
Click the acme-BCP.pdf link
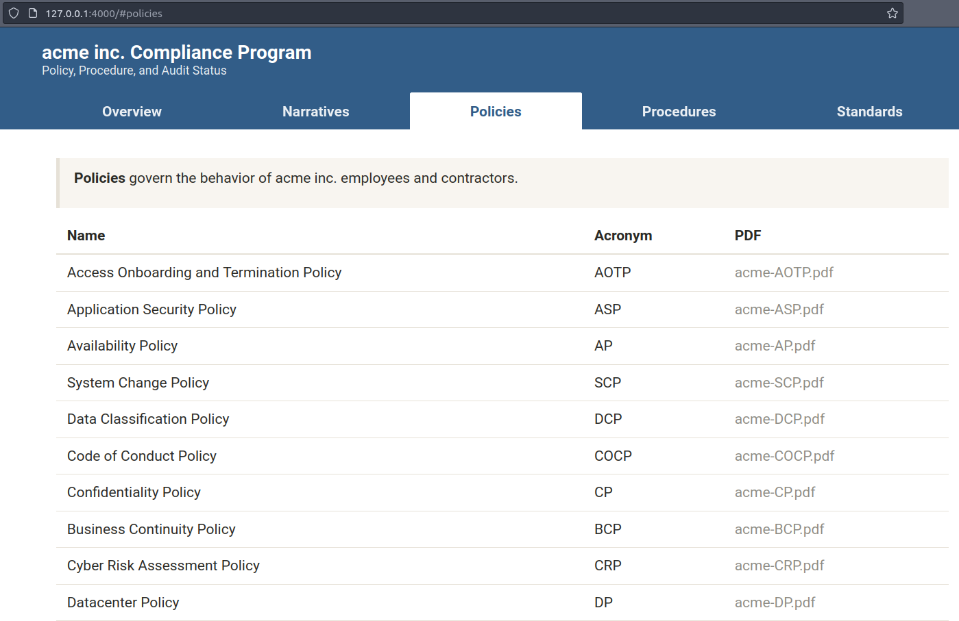(x=779, y=529)
